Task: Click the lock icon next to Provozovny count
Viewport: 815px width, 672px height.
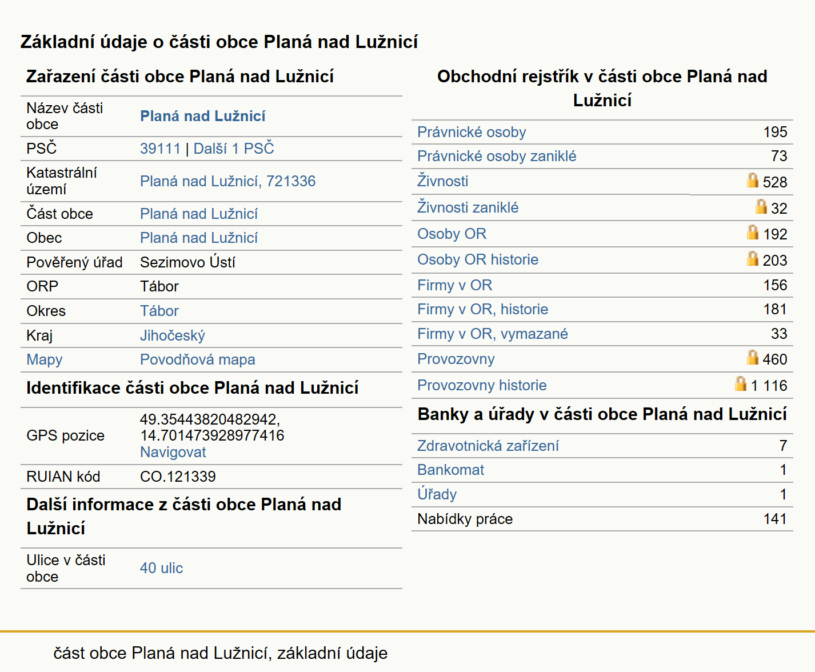Action: (x=753, y=357)
